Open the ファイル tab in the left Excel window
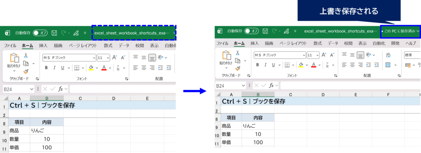The image size is (421, 153). click(10, 46)
